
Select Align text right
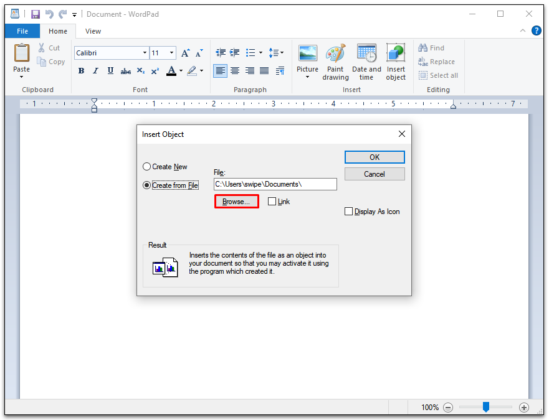tap(250, 71)
